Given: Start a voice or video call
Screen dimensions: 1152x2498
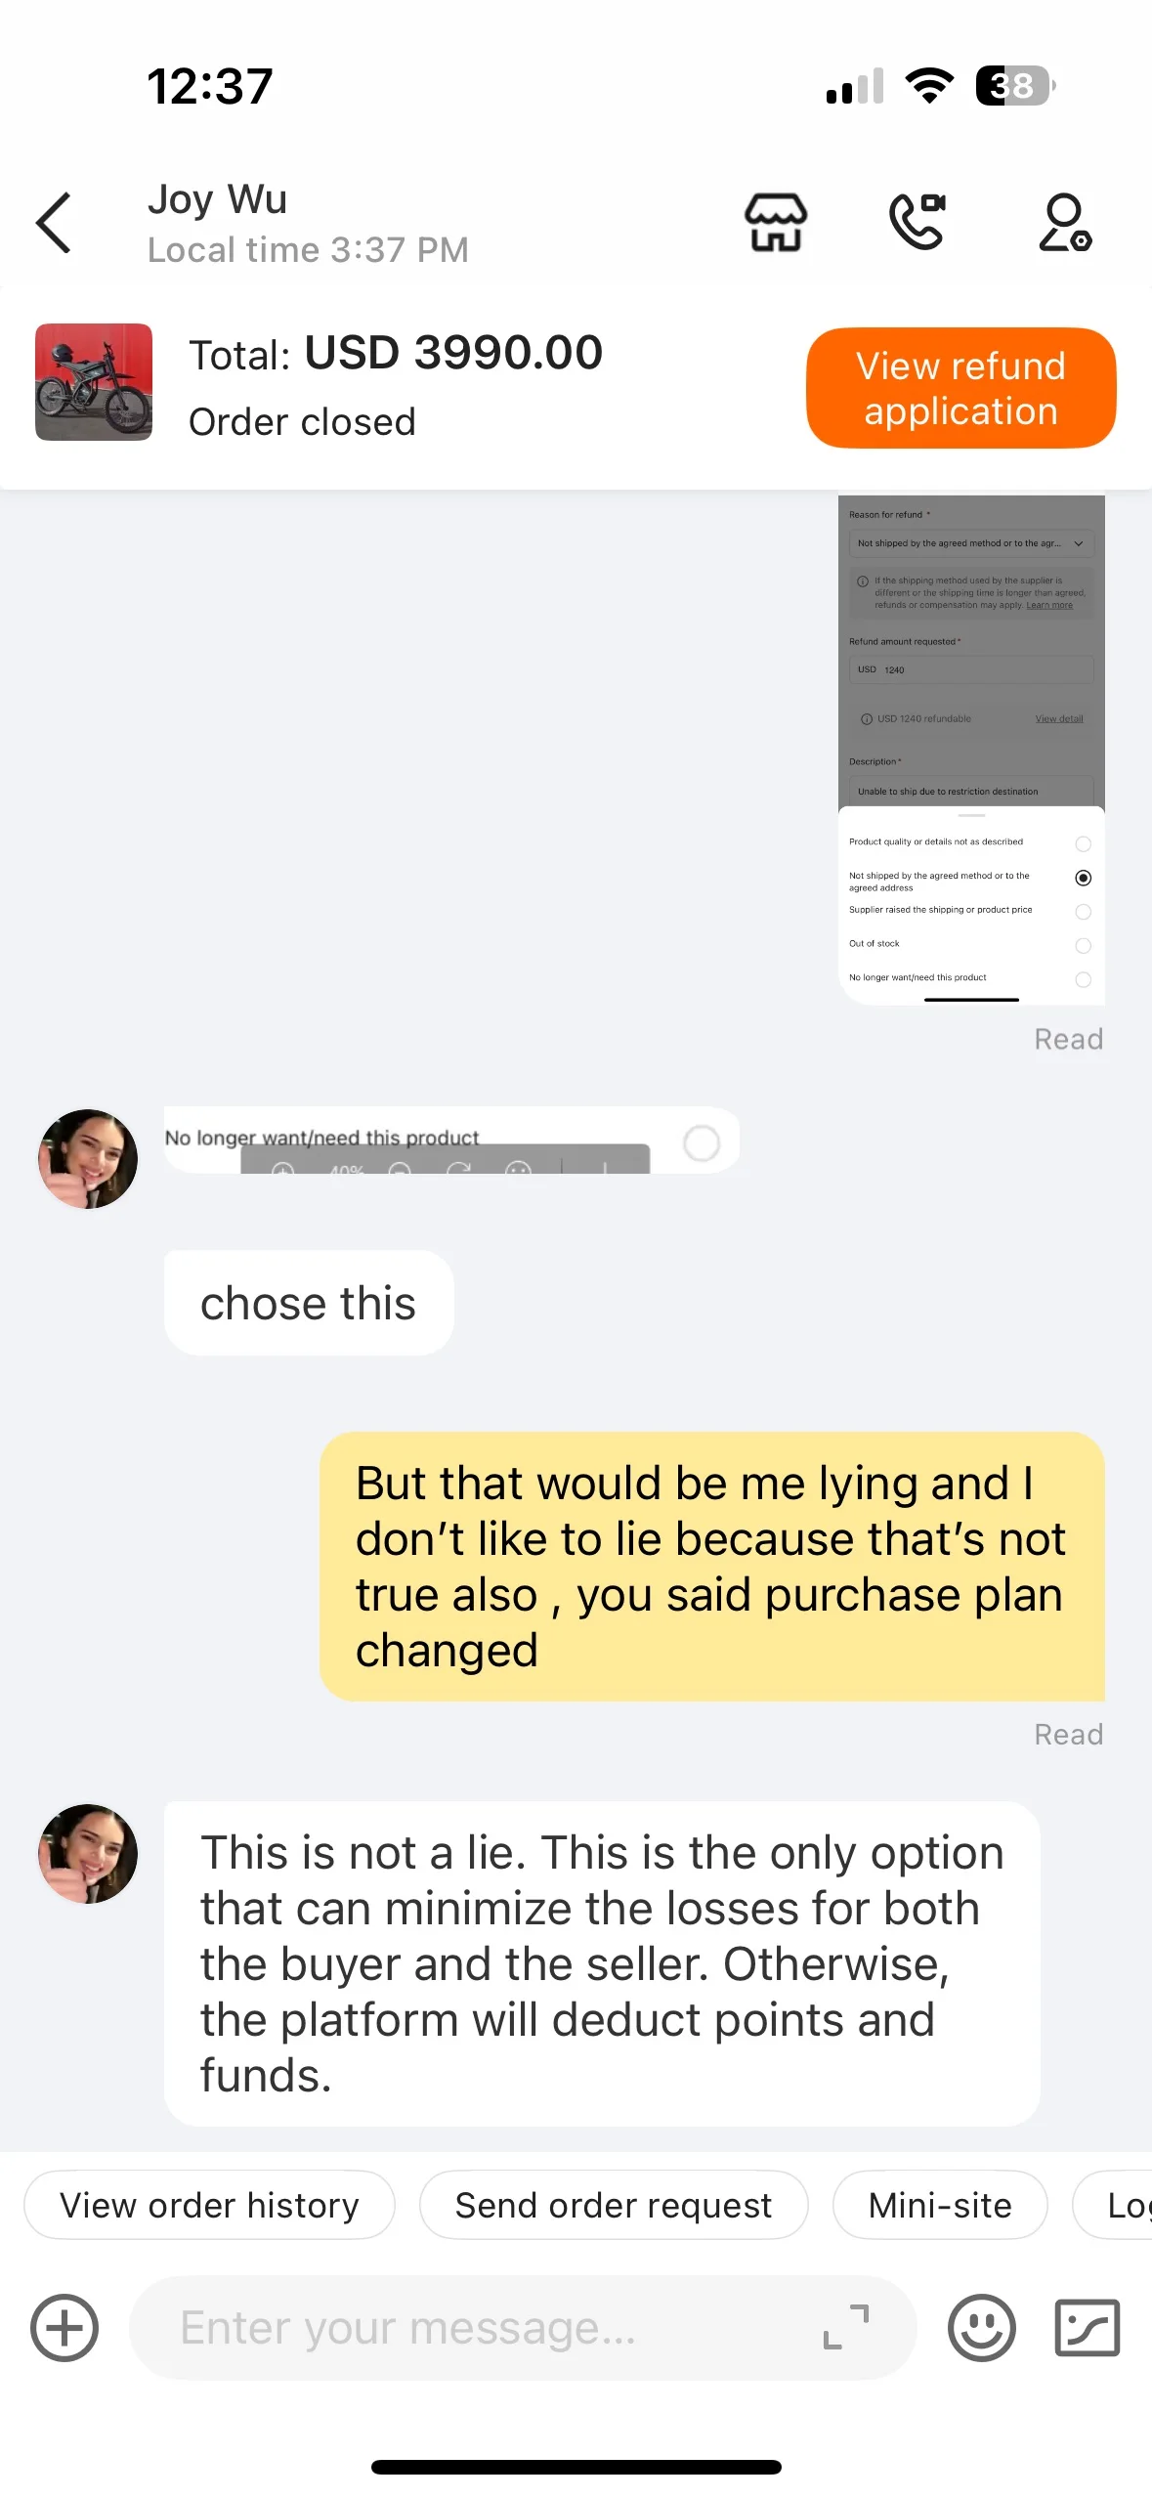Looking at the screenshot, I should (917, 222).
